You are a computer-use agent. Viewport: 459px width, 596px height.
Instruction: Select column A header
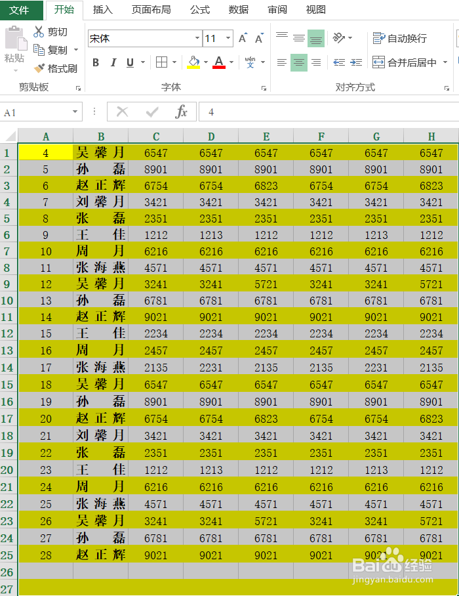[46, 136]
